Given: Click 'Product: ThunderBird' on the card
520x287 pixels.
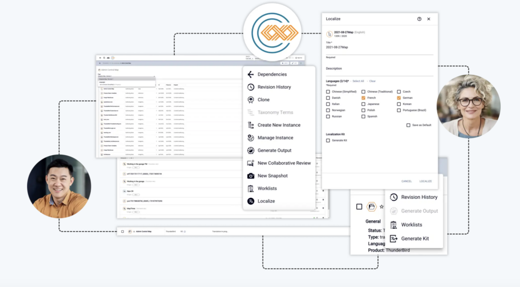Looking at the screenshot, I should pyautogui.click(x=388, y=250).
